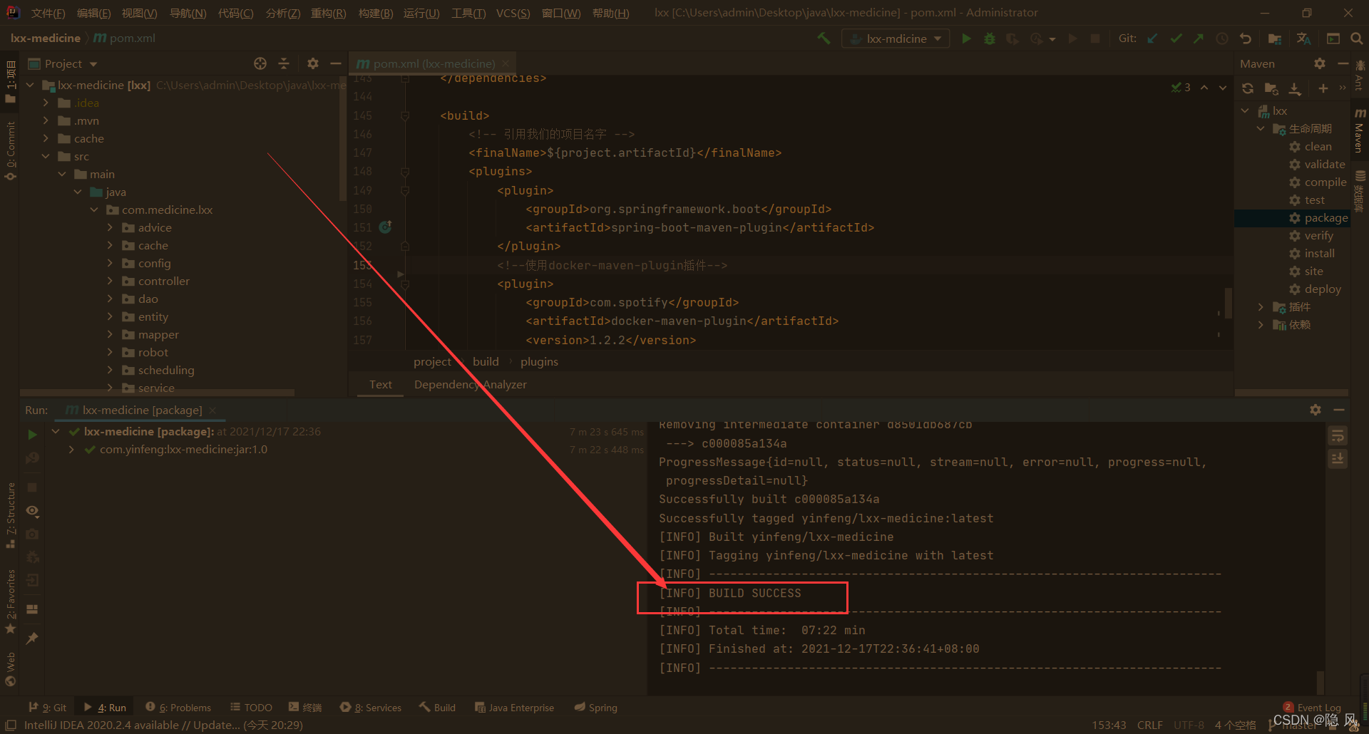
Task: Select Maven clean lifecycle goal
Action: pos(1318,146)
